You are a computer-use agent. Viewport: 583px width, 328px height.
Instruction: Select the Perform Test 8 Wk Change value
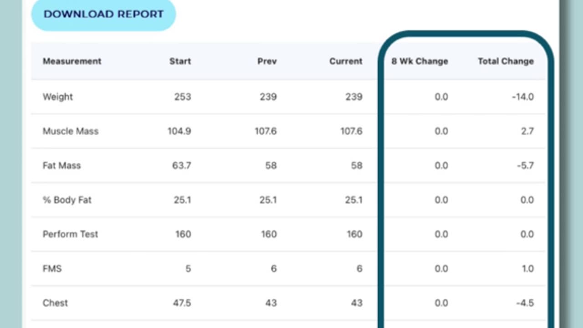441,234
